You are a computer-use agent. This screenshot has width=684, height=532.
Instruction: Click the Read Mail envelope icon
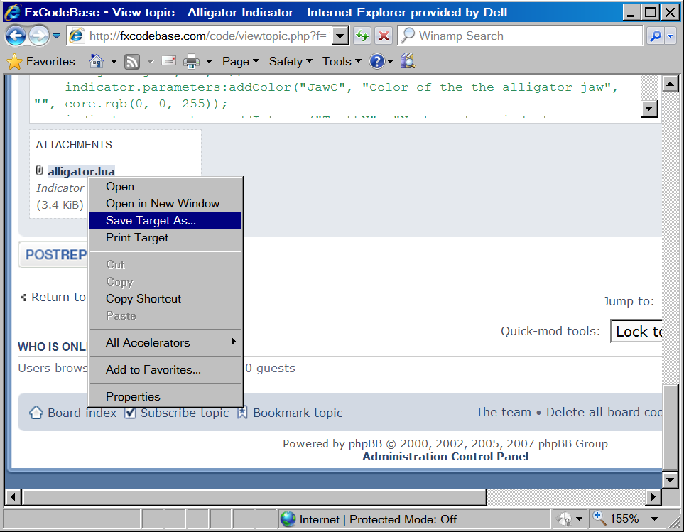[x=169, y=60]
